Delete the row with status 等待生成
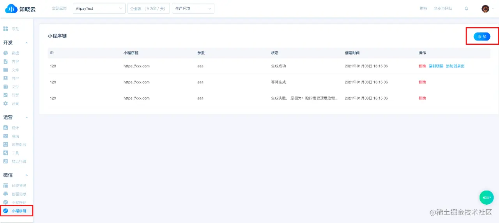Image resolution: width=499 pixels, height=223 pixels. [x=422, y=82]
